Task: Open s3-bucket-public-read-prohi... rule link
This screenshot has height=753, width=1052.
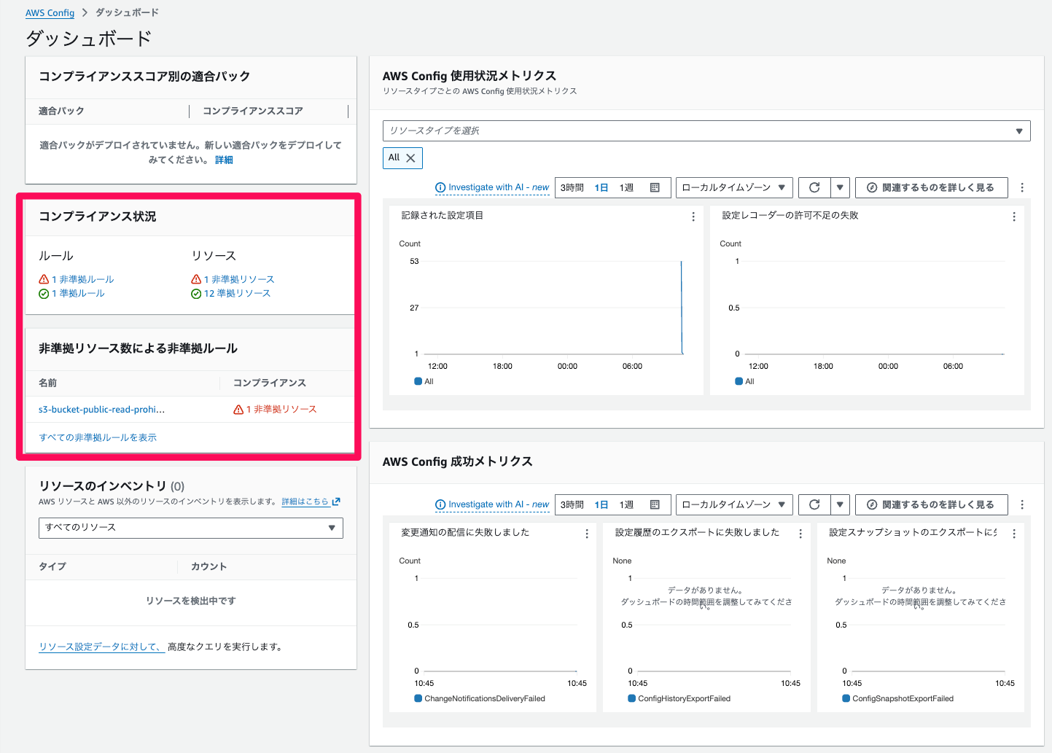Action: pyautogui.click(x=101, y=410)
